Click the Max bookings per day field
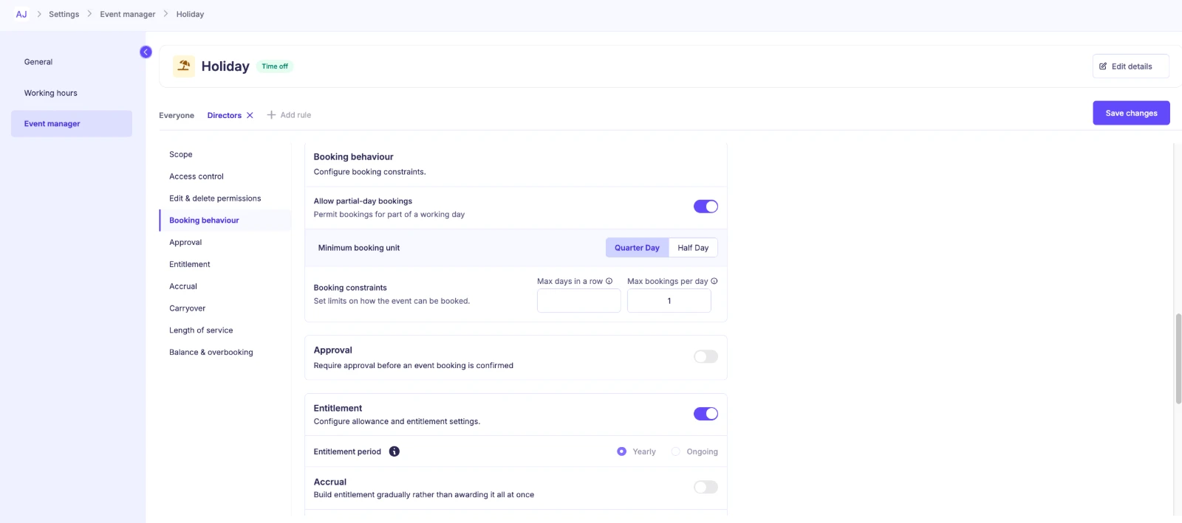The width and height of the screenshot is (1182, 523). pos(669,301)
